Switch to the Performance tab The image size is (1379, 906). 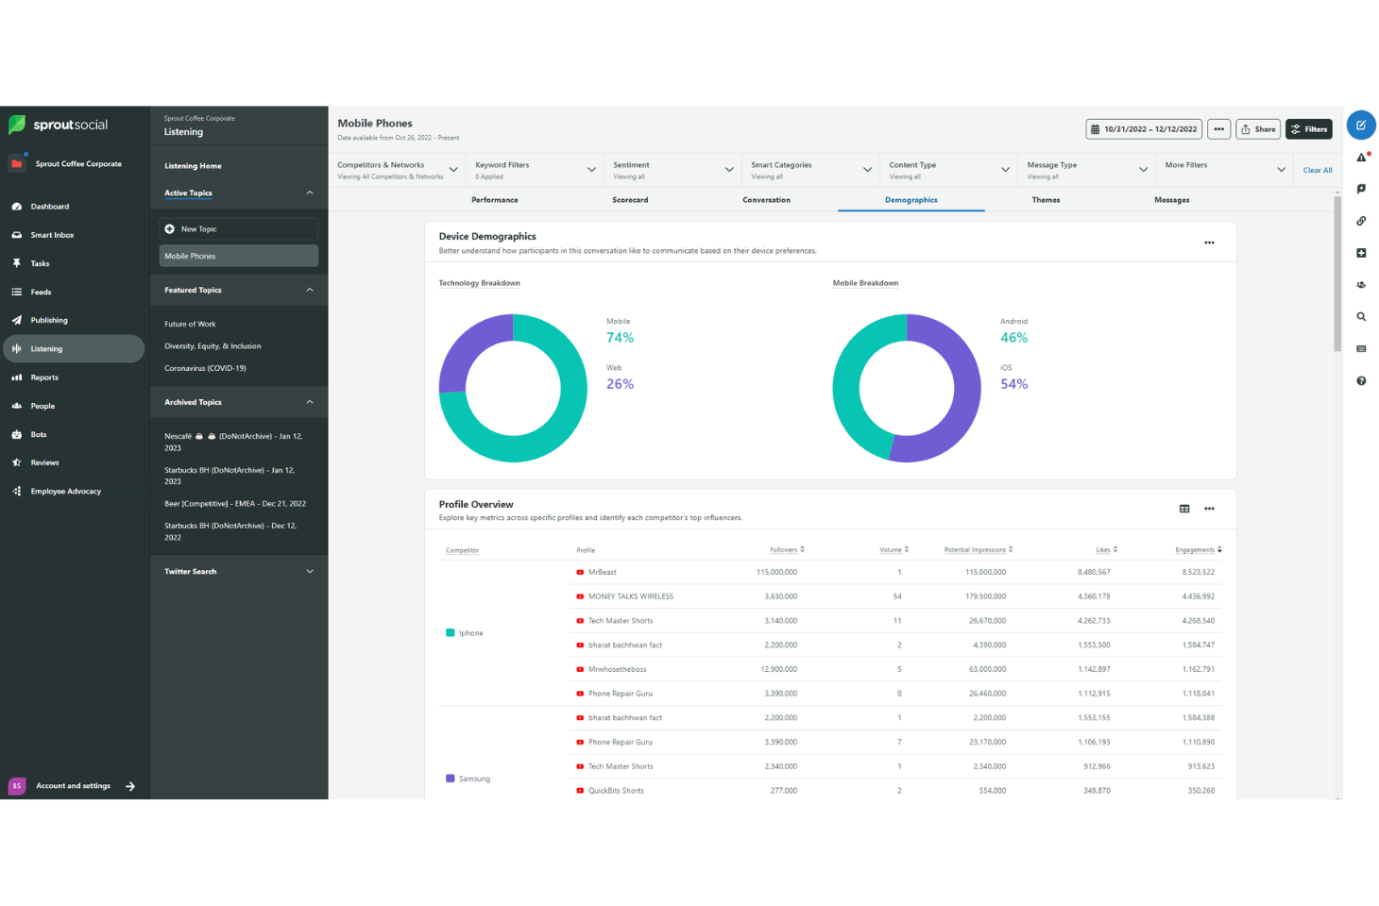point(495,200)
